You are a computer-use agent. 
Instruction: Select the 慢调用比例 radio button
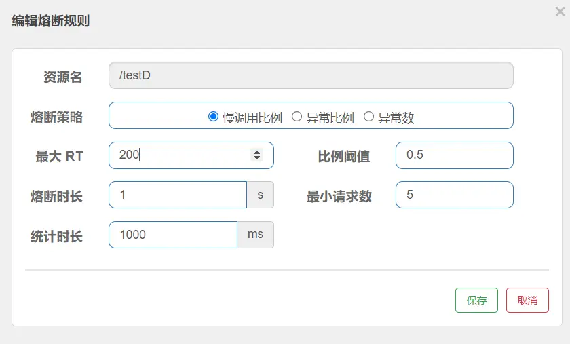click(x=213, y=117)
